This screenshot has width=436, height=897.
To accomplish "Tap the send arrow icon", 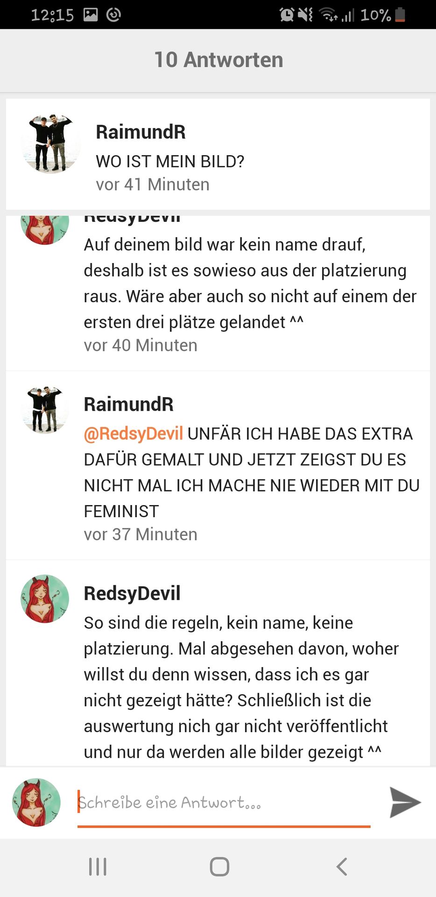I will pos(405,802).
